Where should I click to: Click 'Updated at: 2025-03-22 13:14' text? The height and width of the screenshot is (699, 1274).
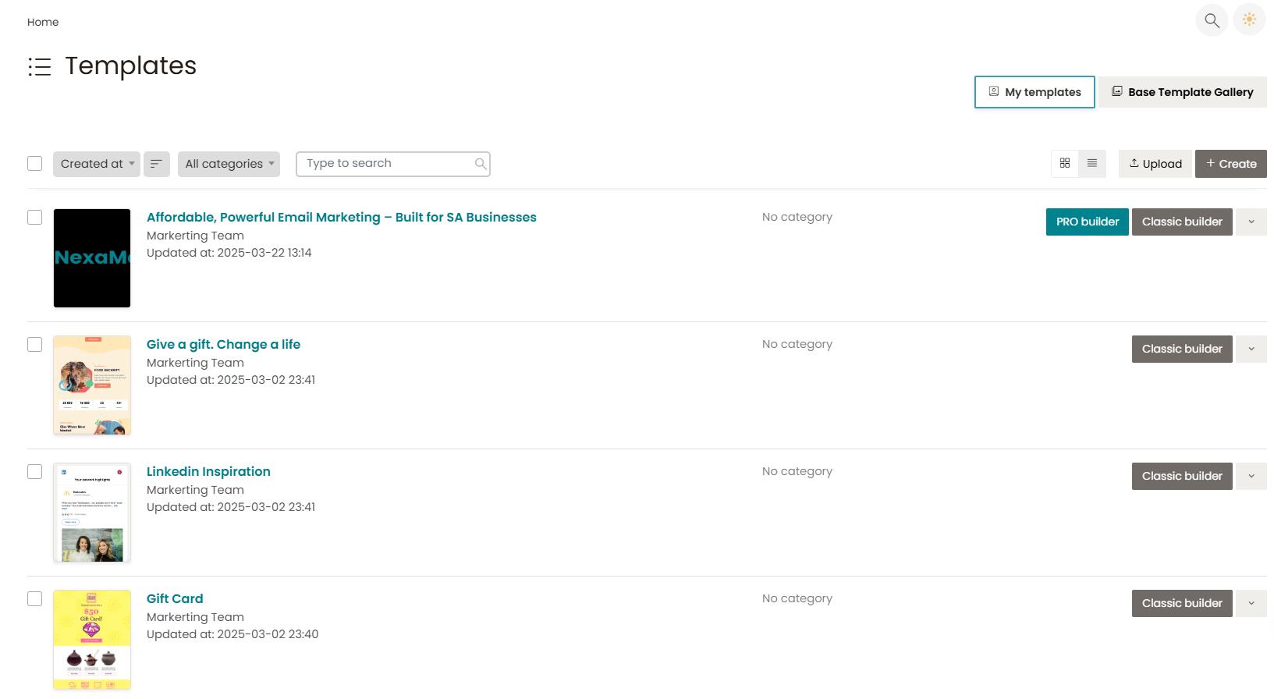pos(229,253)
